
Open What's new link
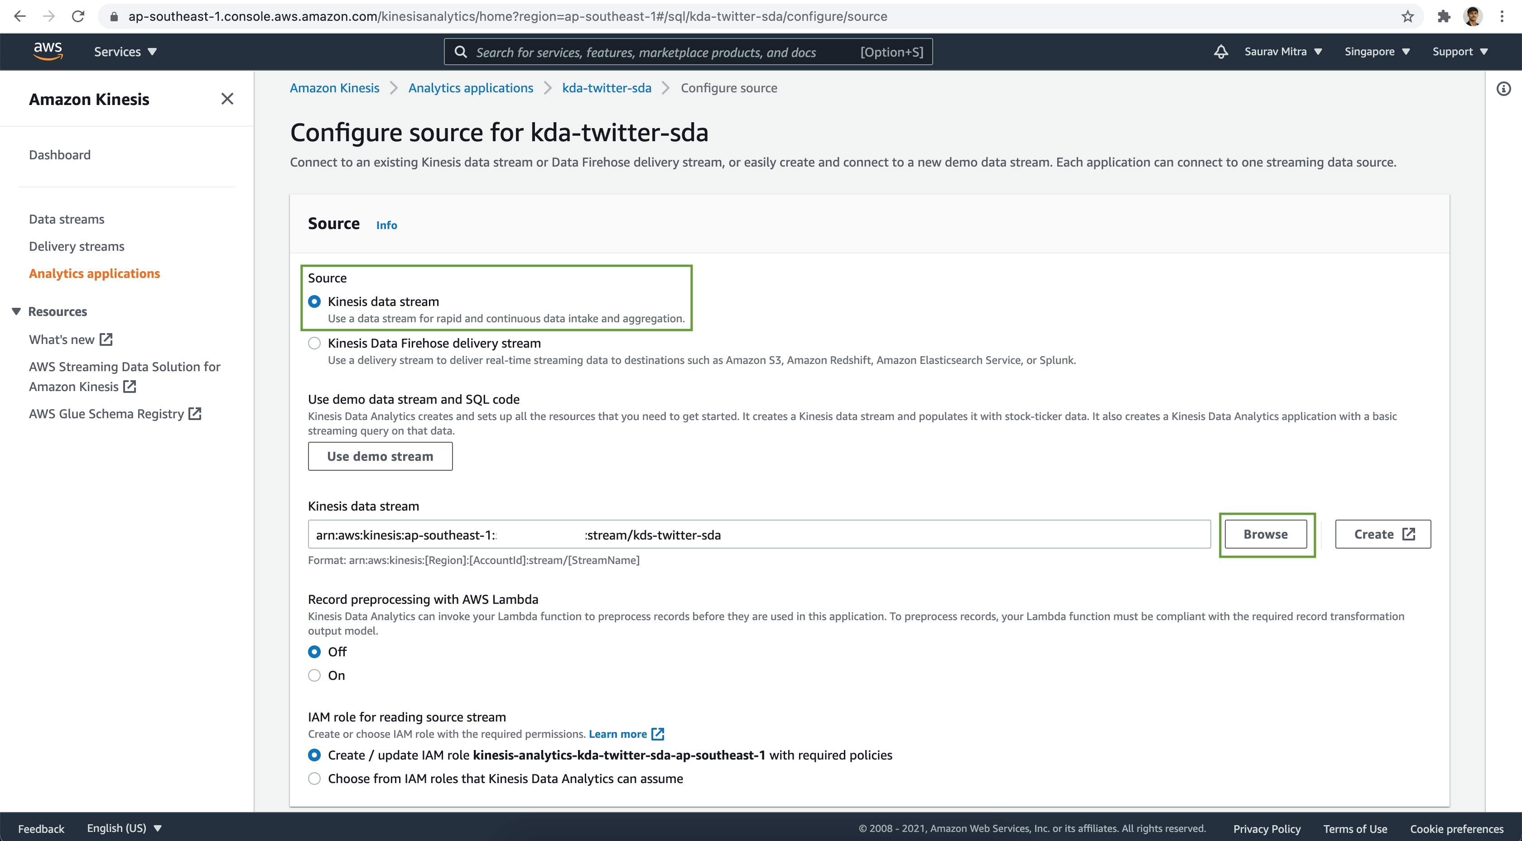point(71,339)
